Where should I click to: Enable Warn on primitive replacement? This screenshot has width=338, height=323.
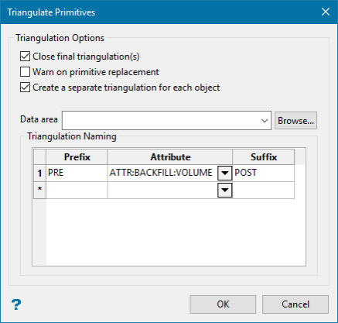pyautogui.click(x=25, y=72)
